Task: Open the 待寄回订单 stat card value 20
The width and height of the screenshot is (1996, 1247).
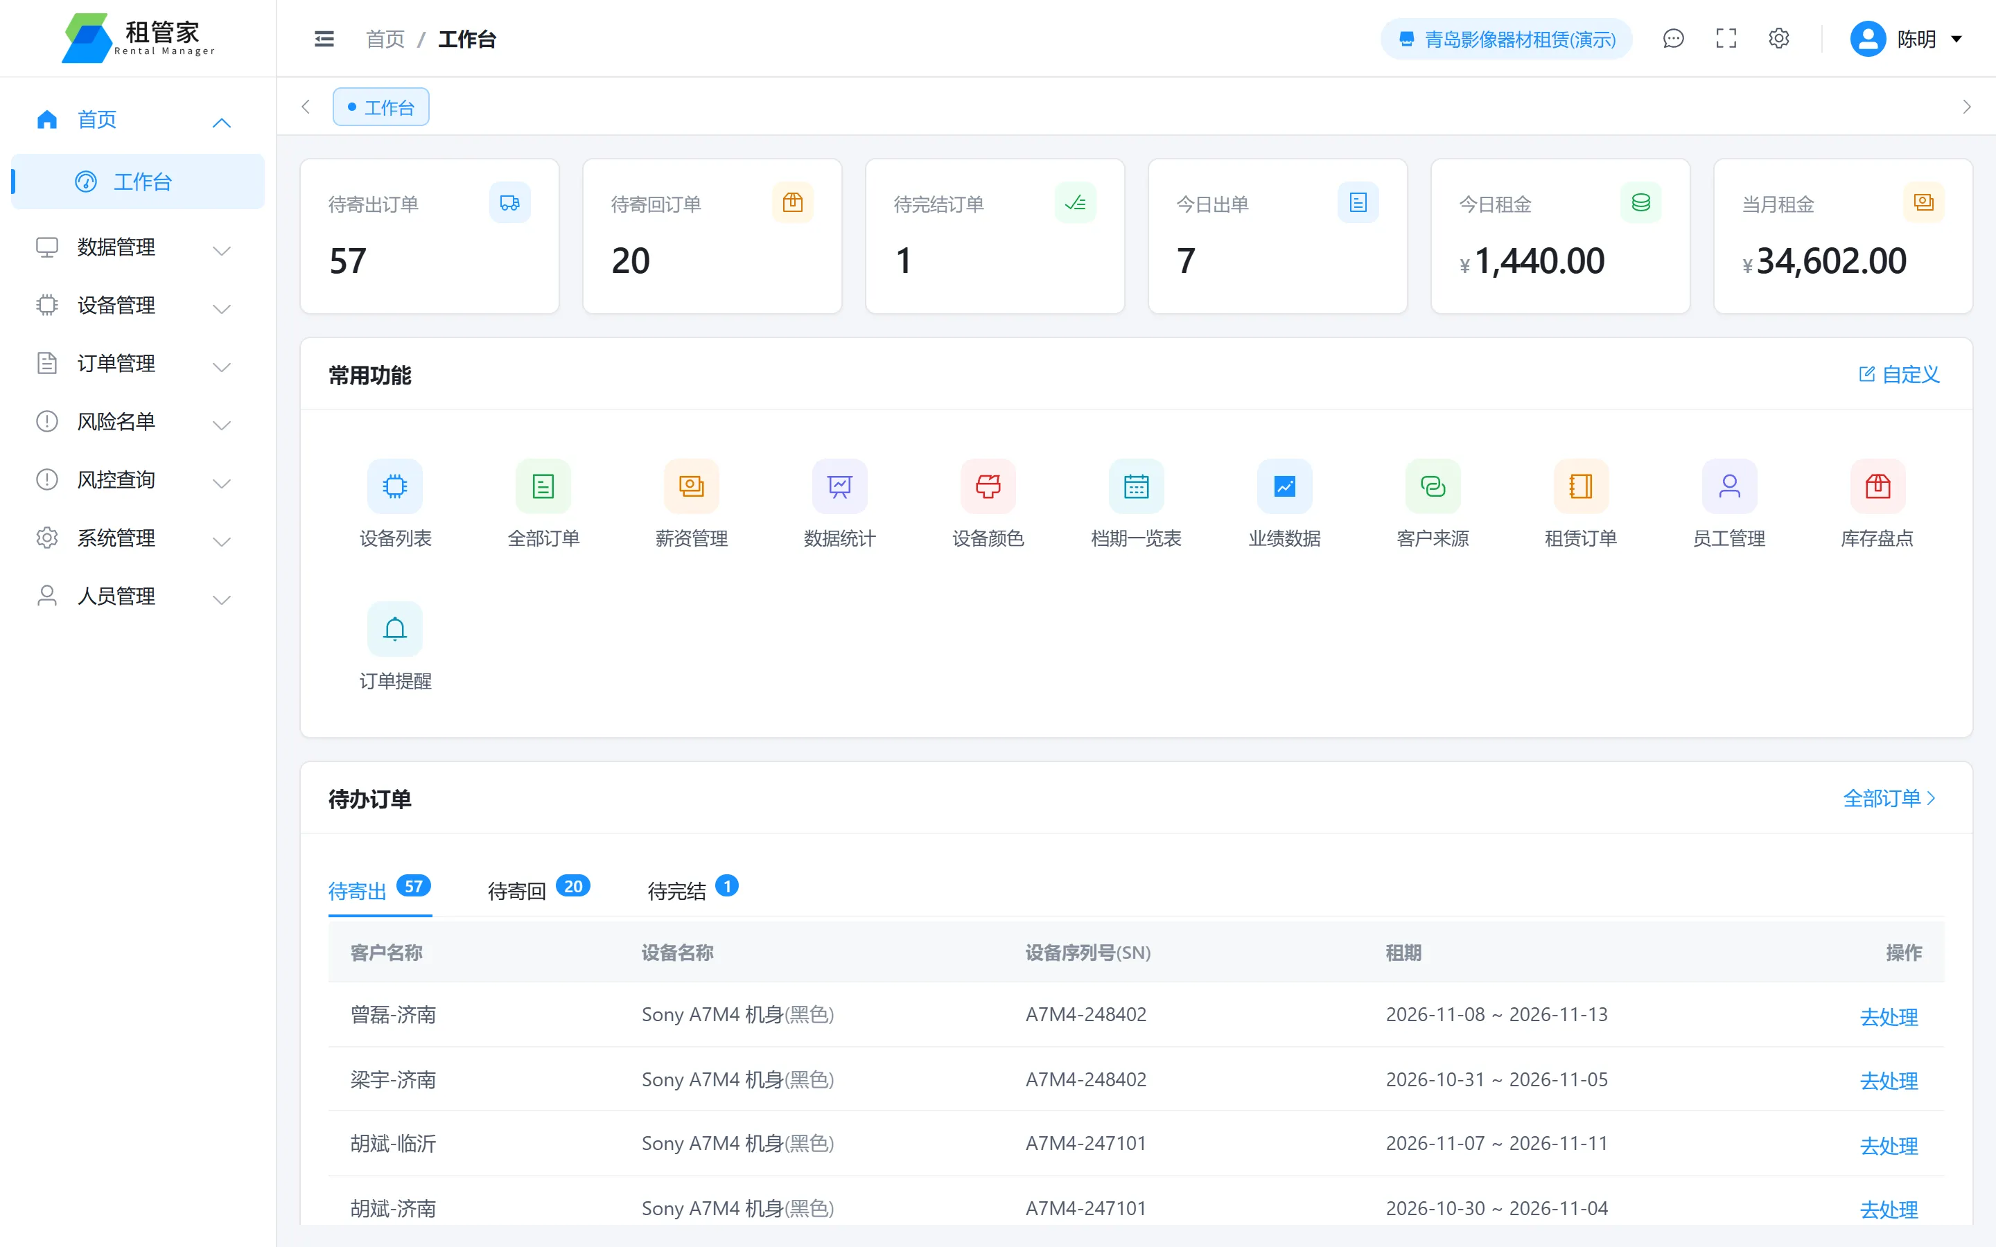Action: pos(631,261)
